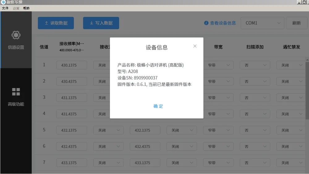The width and height of the screenshot is (309, 174).
Task: Open channel 7 receive tone 关闭 dropdown
Action: point(108,163)
